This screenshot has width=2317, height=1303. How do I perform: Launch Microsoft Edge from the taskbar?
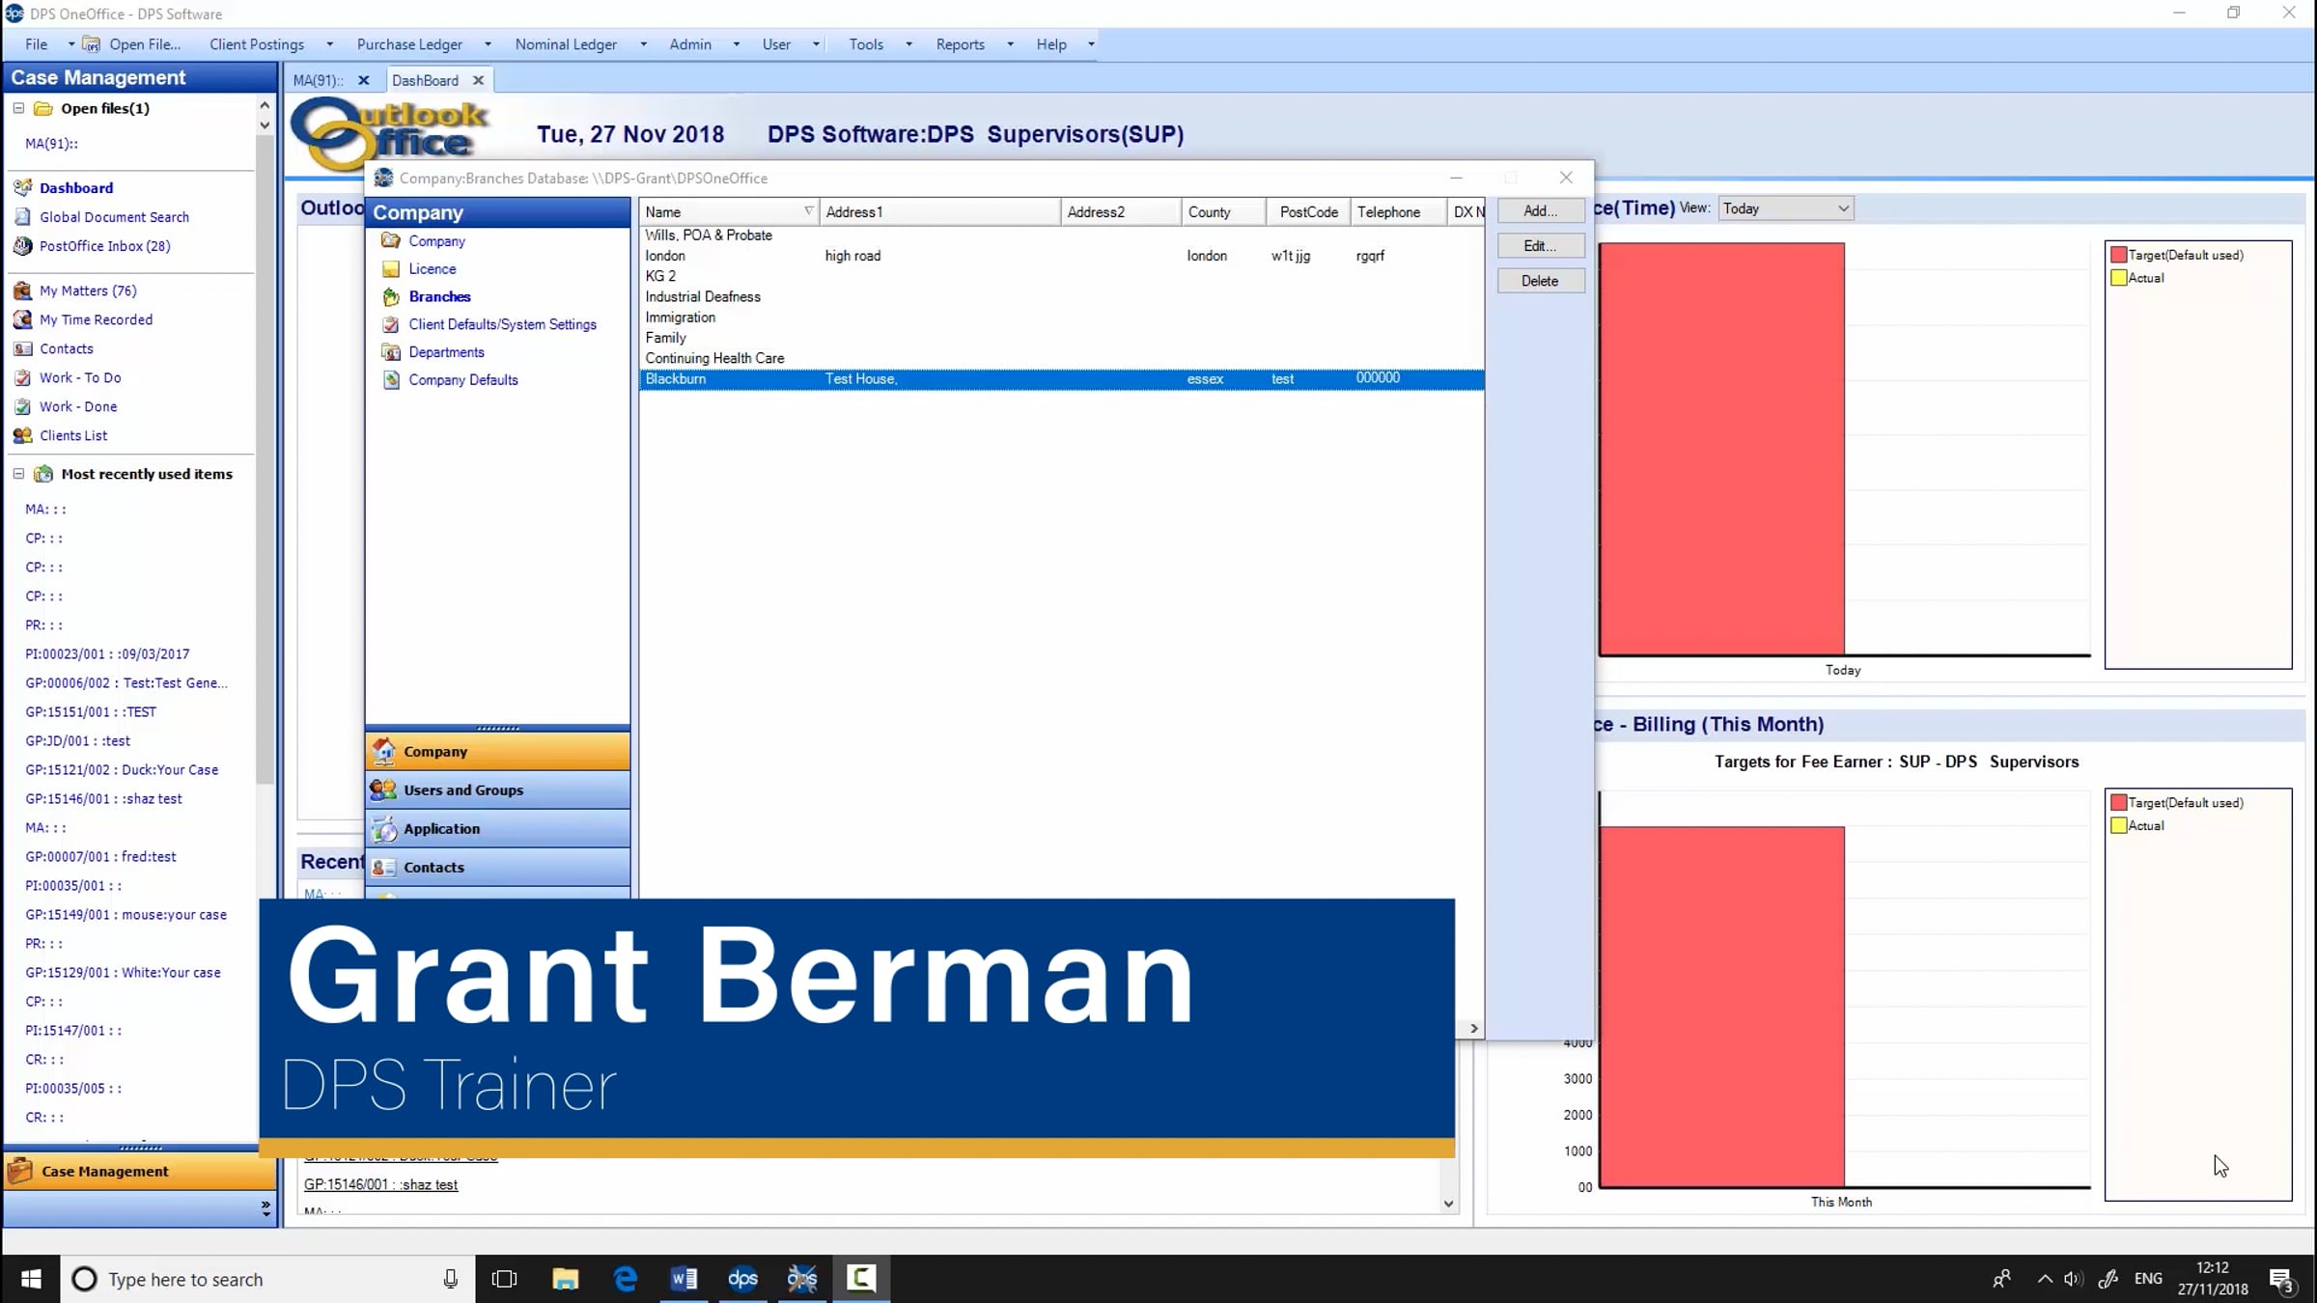626,1279
